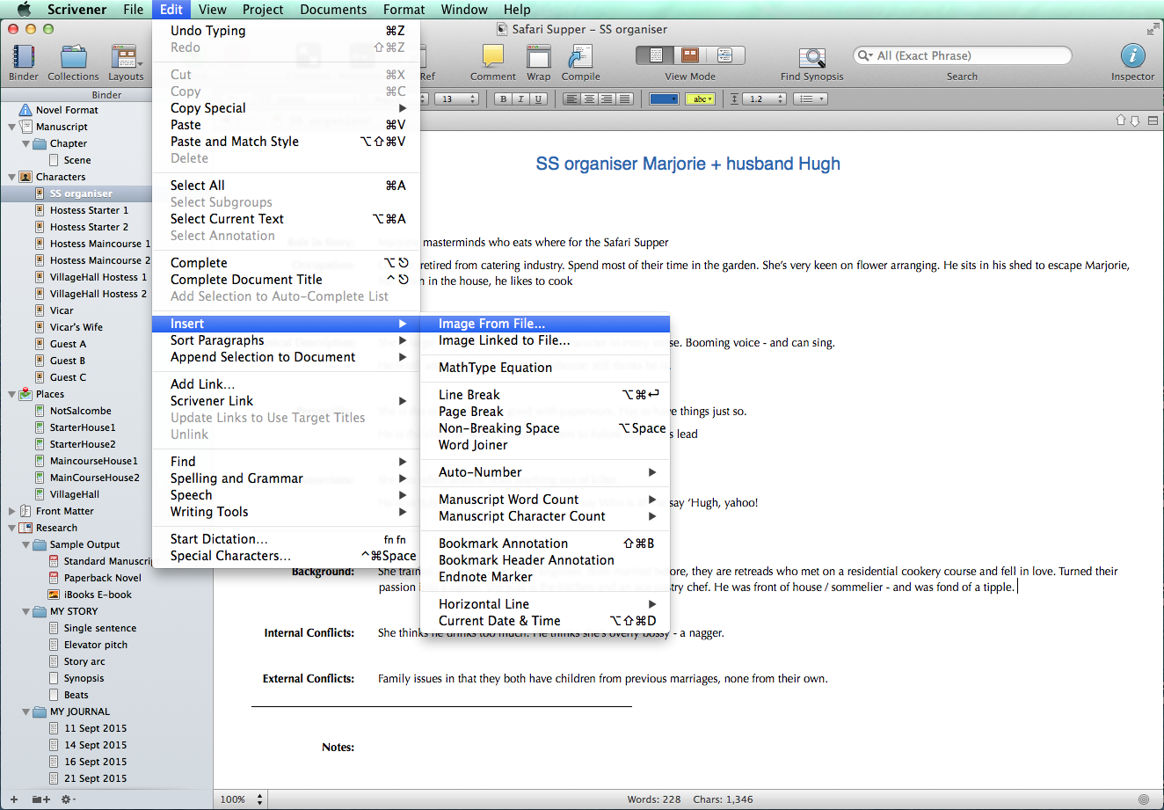Go to next document with down arrow
Viewport: 1164px width, 810px height.
(x=1135, y=120)
